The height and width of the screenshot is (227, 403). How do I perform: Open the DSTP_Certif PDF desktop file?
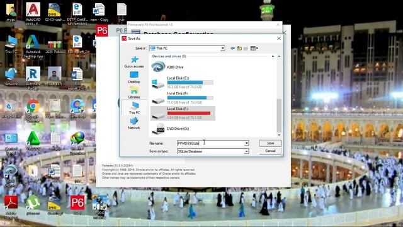click(77, 13)
